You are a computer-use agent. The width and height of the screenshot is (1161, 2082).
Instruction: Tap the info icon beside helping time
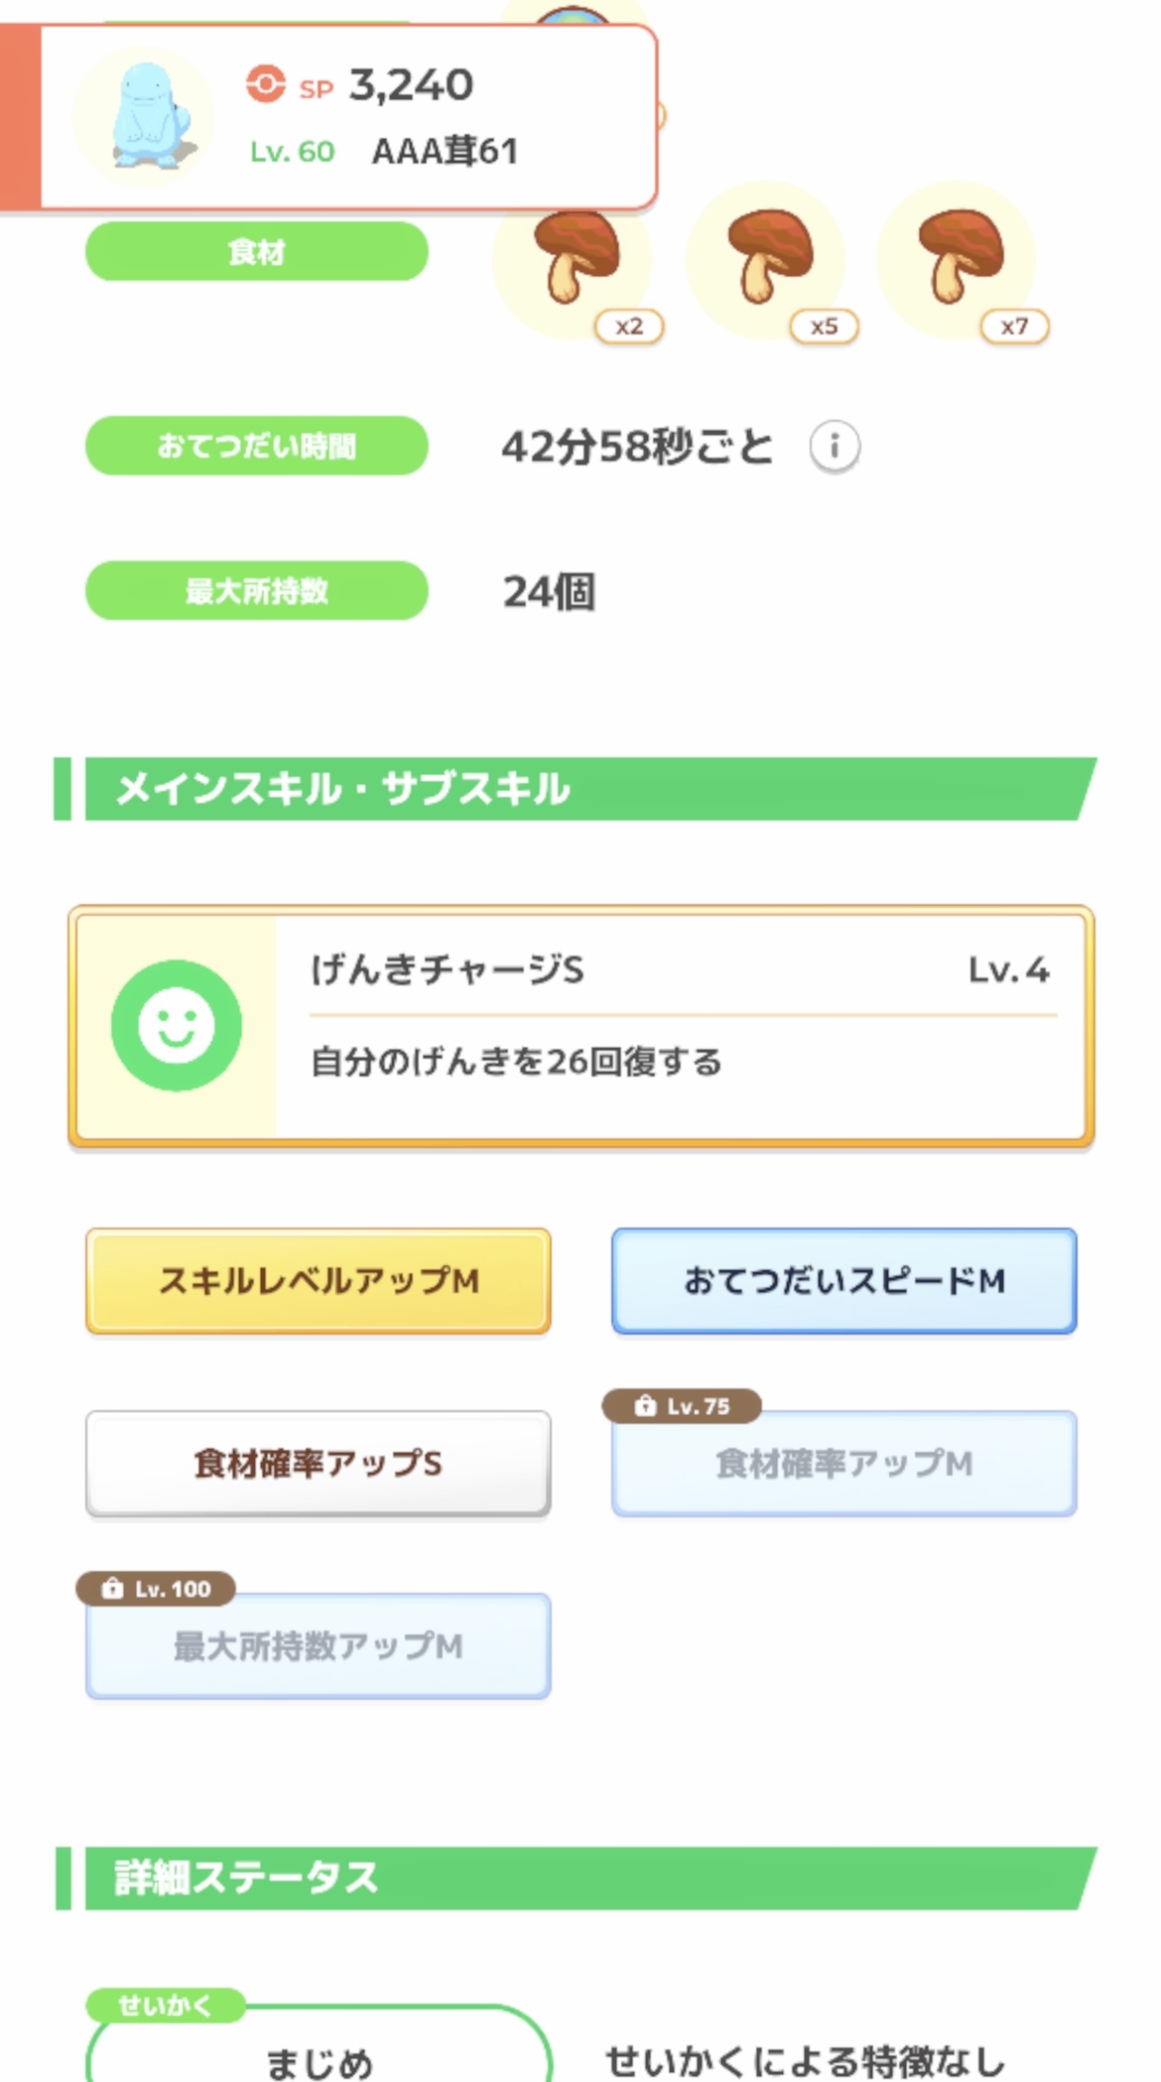[835, 447]
